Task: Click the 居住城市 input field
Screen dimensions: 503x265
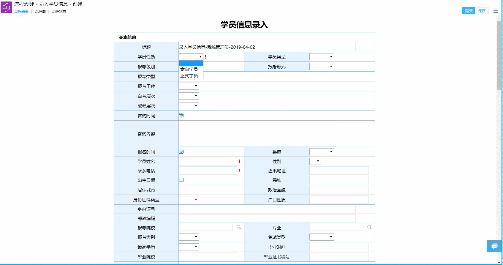Action: [208, 190]
